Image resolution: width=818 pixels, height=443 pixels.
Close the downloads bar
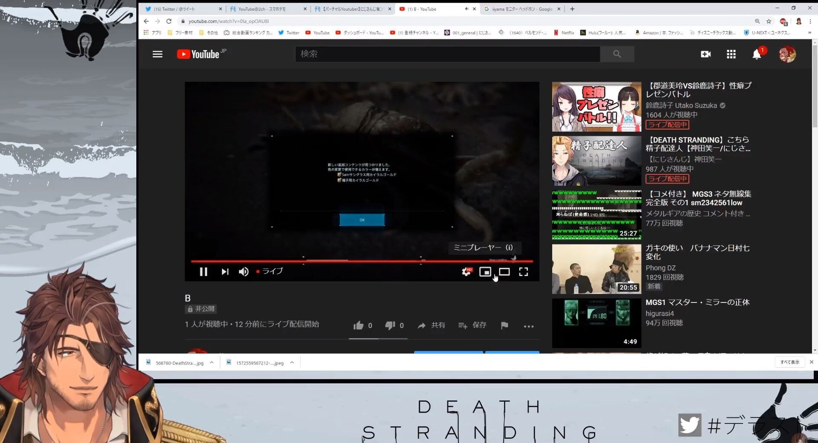click(812, 362)
